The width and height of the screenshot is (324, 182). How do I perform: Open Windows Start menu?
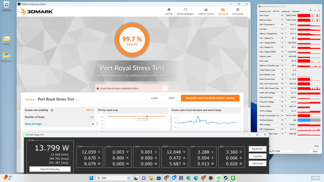click(x=91, y=178)
